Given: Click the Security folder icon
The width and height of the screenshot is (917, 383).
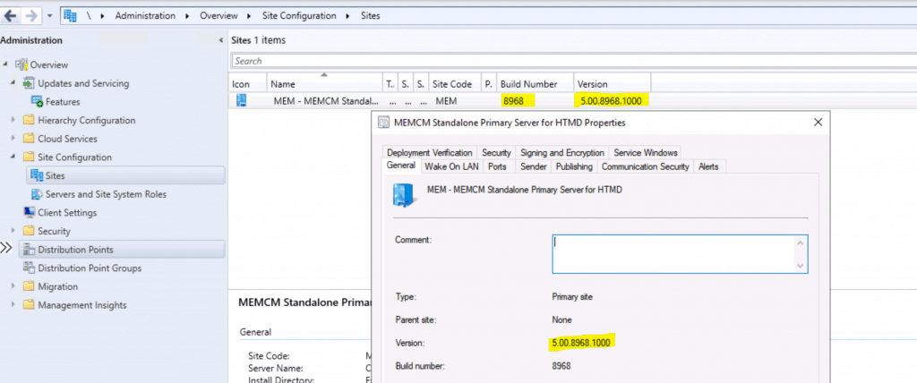Looking at the screenshot, I should tap(29, 231).
